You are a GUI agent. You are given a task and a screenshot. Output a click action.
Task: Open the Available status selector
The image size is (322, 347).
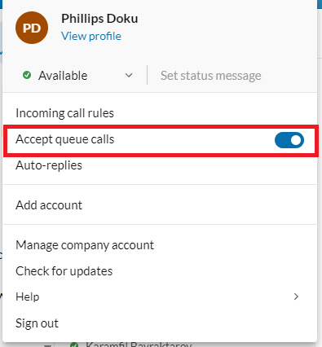coord(77,75)
